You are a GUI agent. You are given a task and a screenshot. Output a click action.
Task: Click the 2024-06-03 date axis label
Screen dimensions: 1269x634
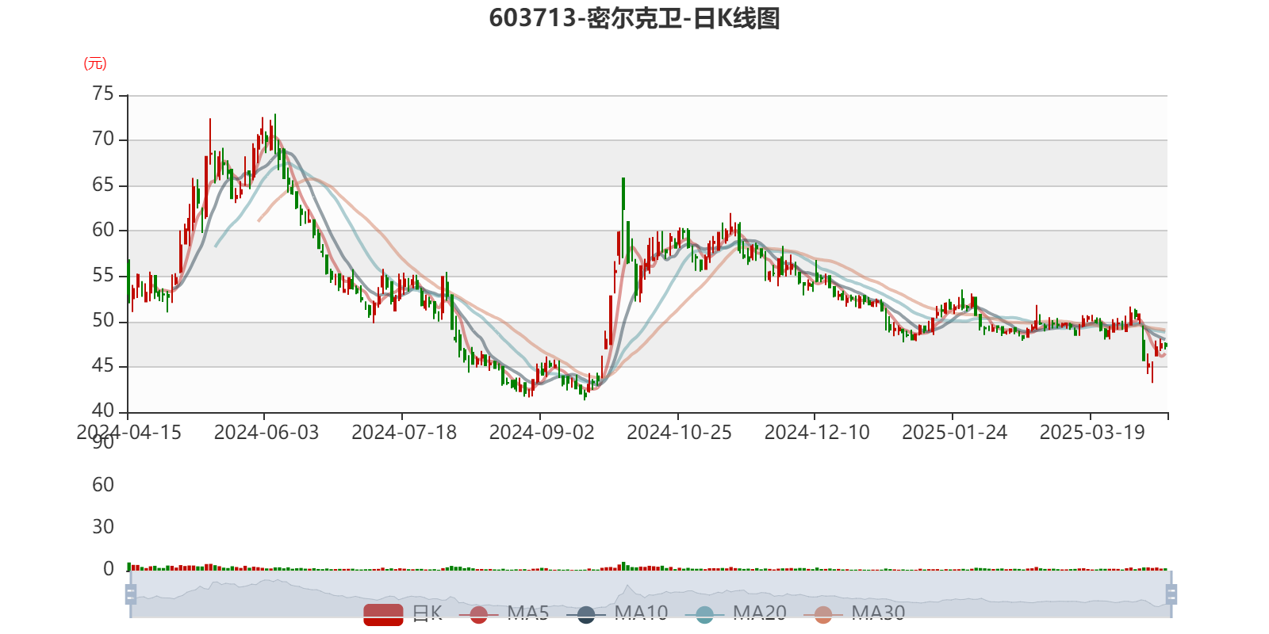click(x=266, y=433)
